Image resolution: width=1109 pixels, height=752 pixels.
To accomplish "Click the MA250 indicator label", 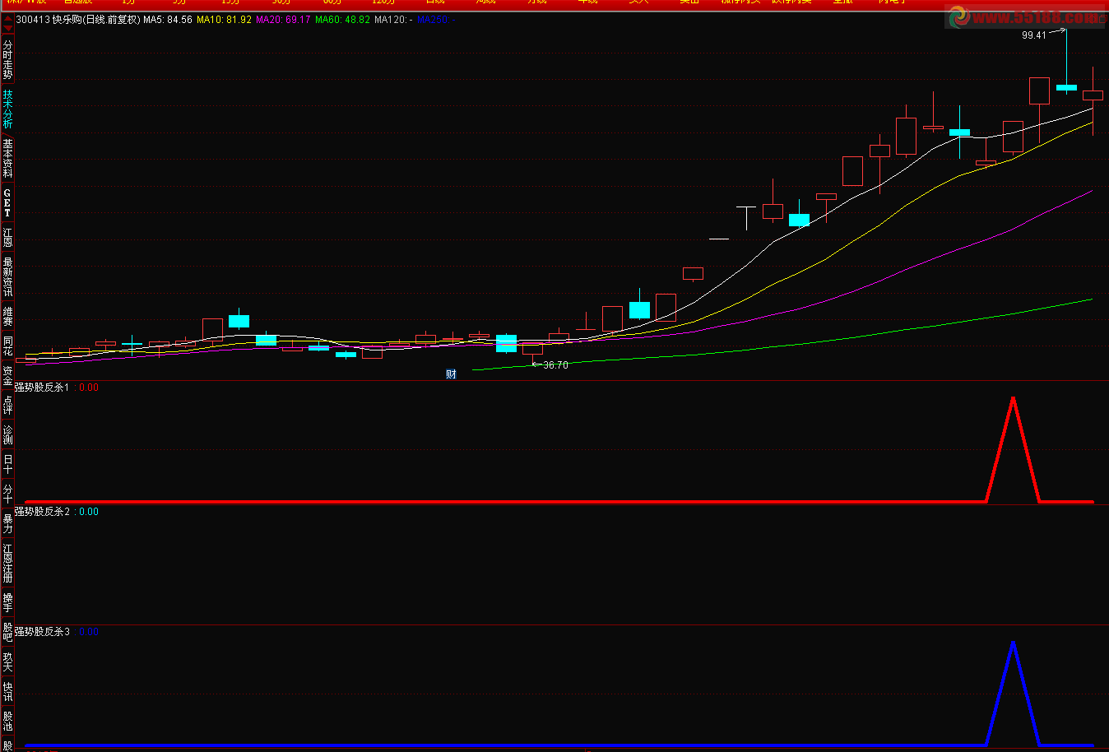I will pos(436,20).
